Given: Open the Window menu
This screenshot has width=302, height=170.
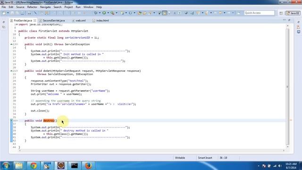Looking at the screenshot, I should point(88,7).
